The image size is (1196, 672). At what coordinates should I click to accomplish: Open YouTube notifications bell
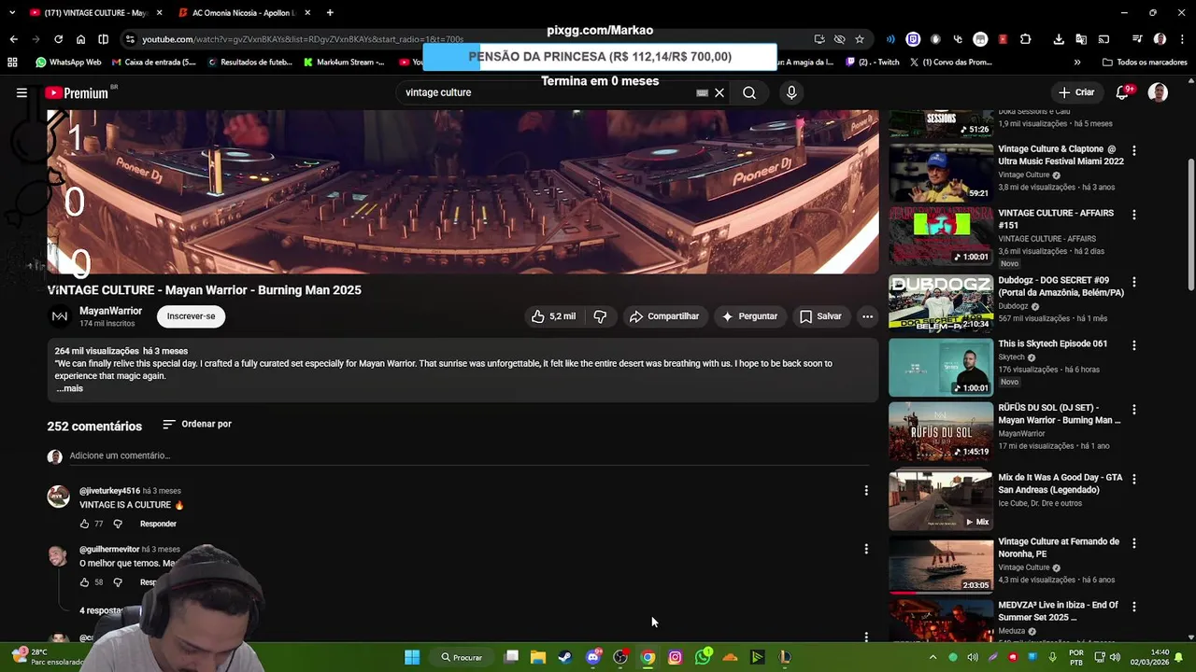click(x=1123, y=92)
